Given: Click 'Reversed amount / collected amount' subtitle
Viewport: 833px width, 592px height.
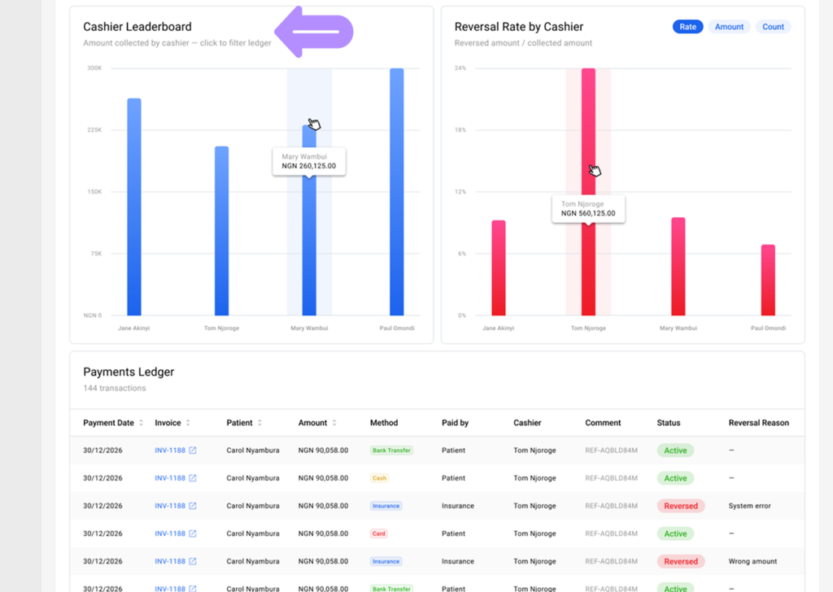Looking at the screenshot, I should point(523,43).
